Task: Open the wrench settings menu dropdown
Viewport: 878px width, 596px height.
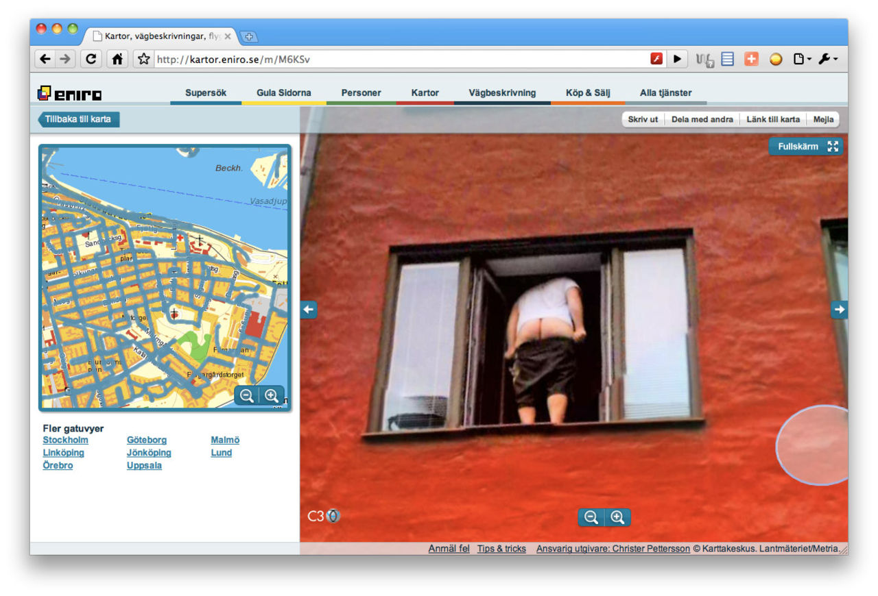Action: click(x=827, y=59)
